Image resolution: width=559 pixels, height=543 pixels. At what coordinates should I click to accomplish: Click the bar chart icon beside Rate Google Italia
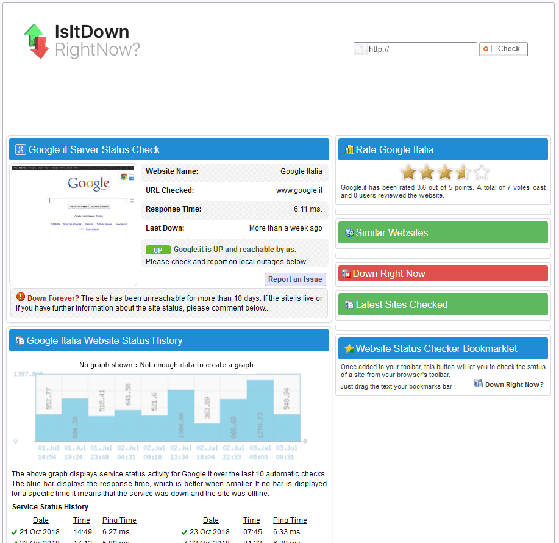(349, 150)
